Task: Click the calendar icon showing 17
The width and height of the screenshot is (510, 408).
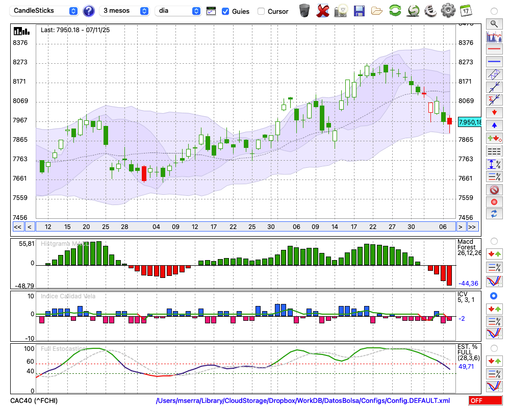Action: point(466,10)
